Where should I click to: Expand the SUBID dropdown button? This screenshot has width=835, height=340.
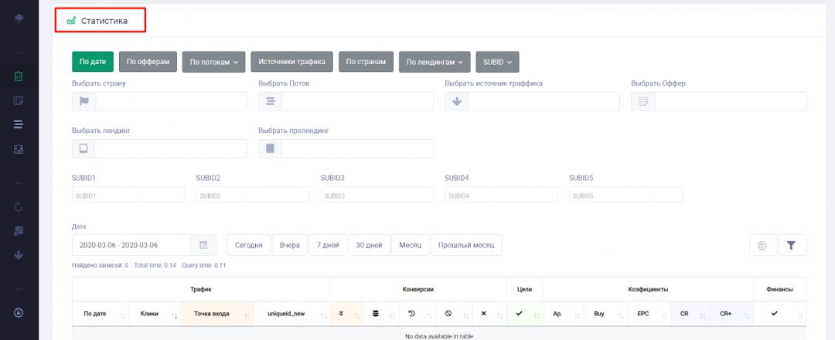[x=497, y=62]
